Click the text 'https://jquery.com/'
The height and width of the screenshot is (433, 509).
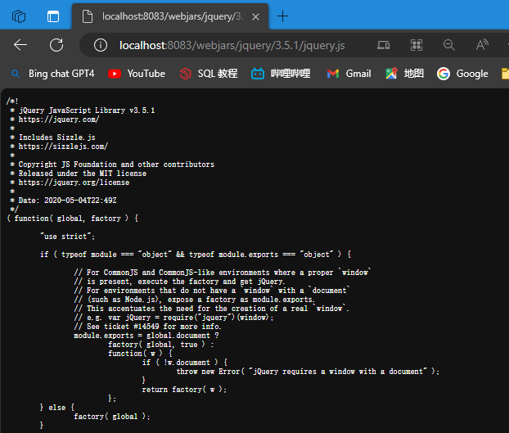coord(59,120)
